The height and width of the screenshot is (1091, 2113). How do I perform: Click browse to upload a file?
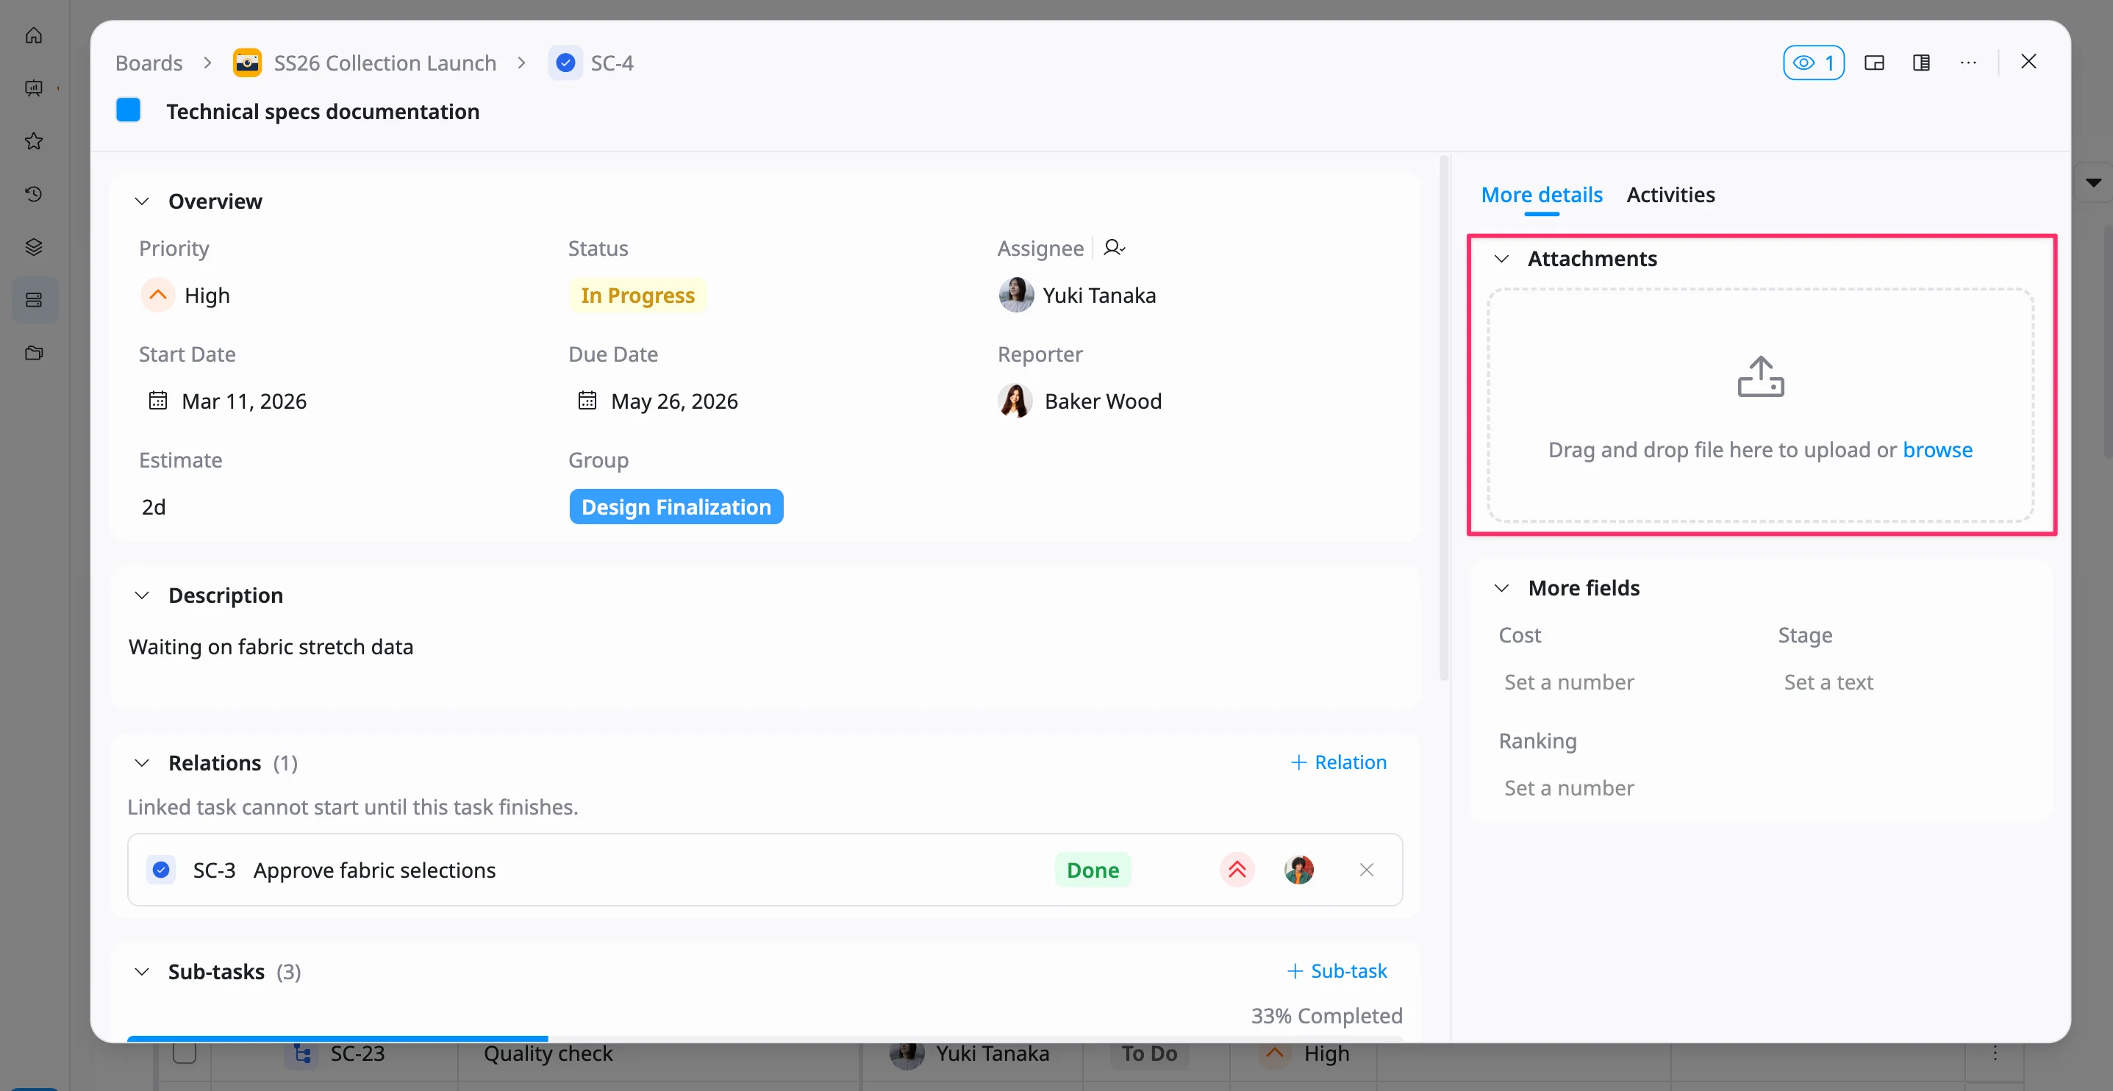[x=1937, y=449]
